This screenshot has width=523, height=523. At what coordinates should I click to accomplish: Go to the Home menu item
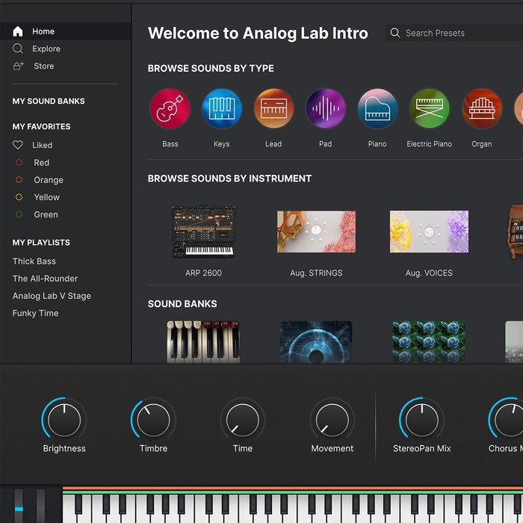pyautogui.click(x=66, y=31)
